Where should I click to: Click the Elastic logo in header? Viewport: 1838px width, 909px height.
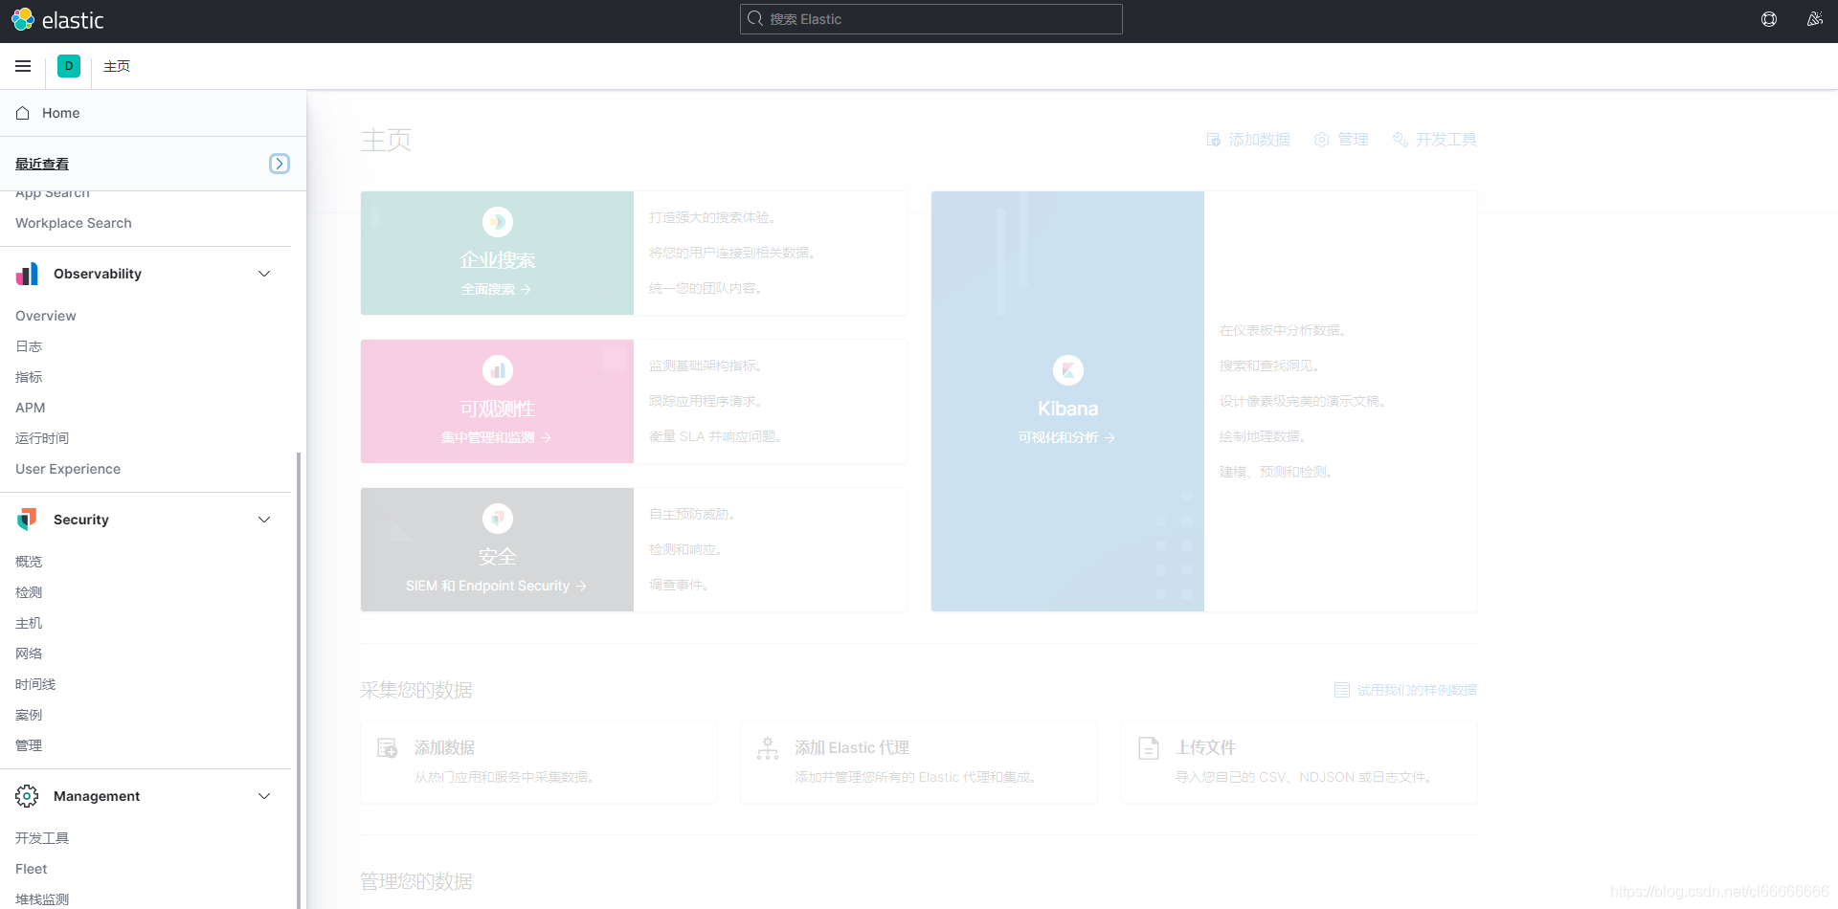click(57, 20)
